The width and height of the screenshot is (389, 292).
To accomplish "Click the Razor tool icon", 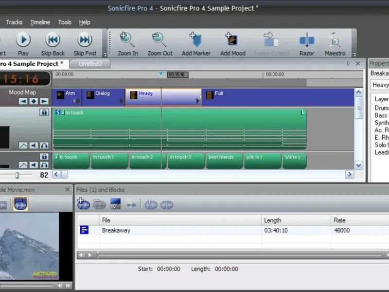I will (x=306, y=41).
